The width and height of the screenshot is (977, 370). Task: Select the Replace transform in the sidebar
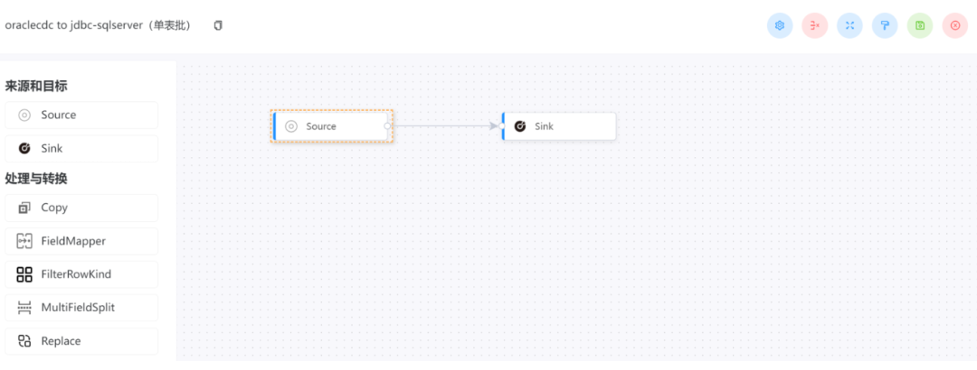(81, 341)
